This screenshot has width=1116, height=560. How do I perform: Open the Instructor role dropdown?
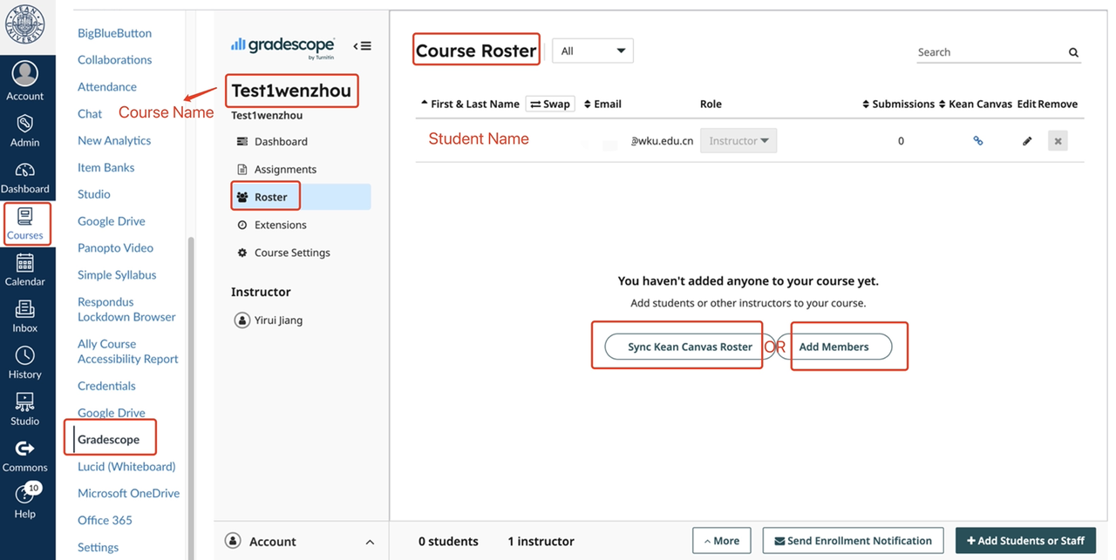point(738,140)
